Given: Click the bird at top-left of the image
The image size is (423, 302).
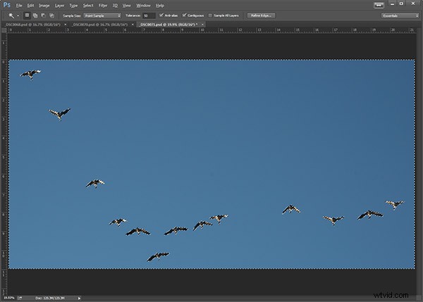Looking at the screenshot, I should click(x=30, y=74).
